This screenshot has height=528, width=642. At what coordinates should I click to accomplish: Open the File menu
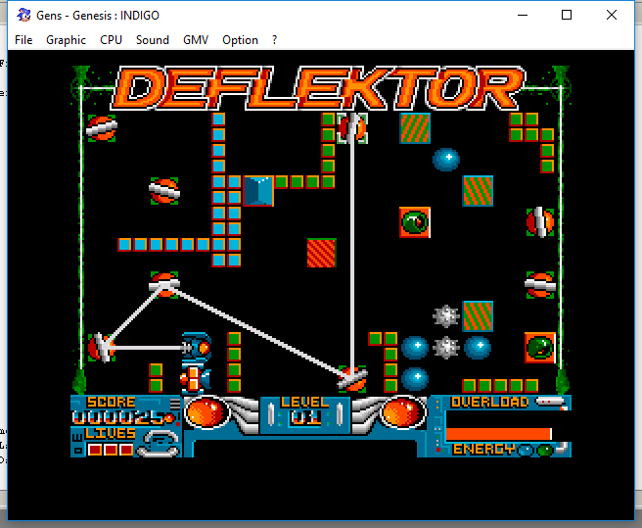(x=23, y=40)
